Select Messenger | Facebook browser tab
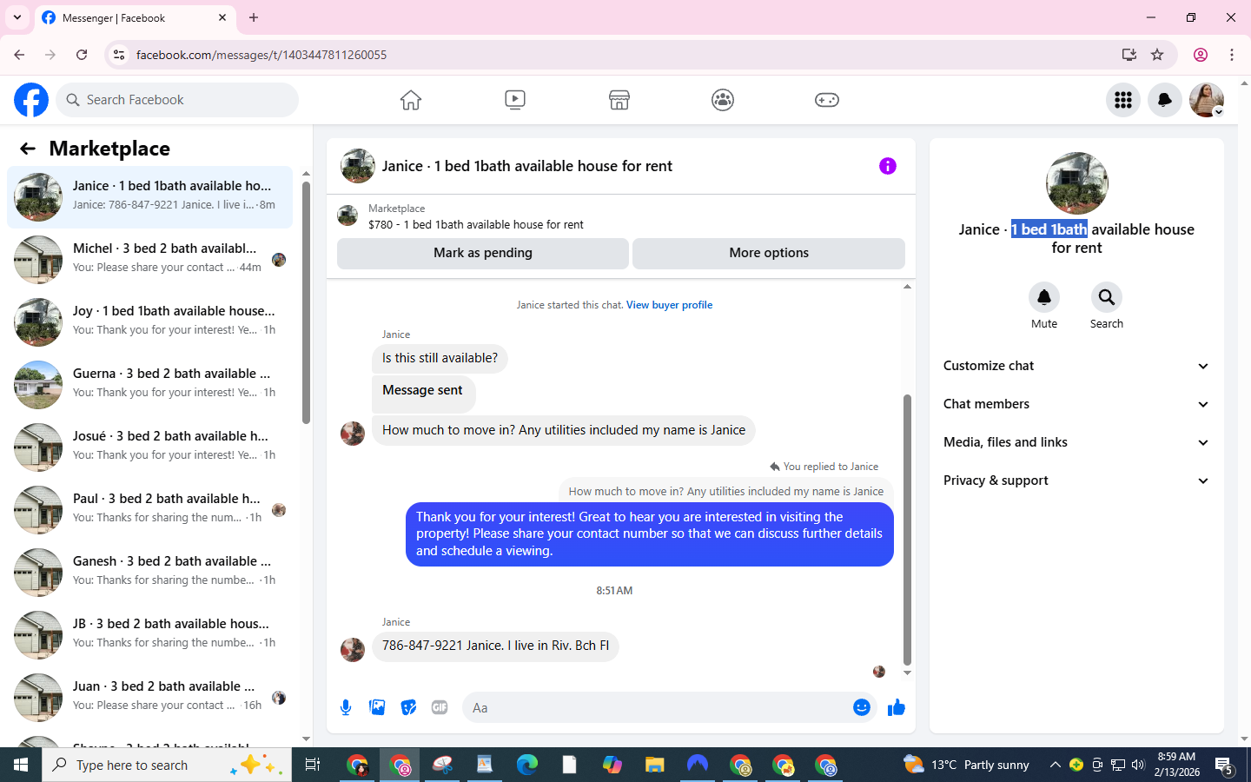The height and width of the screenshot is (782, 1251). [135, 17]
